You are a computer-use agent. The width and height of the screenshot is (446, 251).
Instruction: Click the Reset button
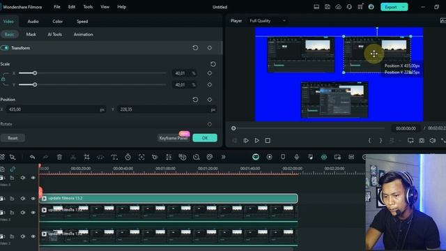pos(13,138)
